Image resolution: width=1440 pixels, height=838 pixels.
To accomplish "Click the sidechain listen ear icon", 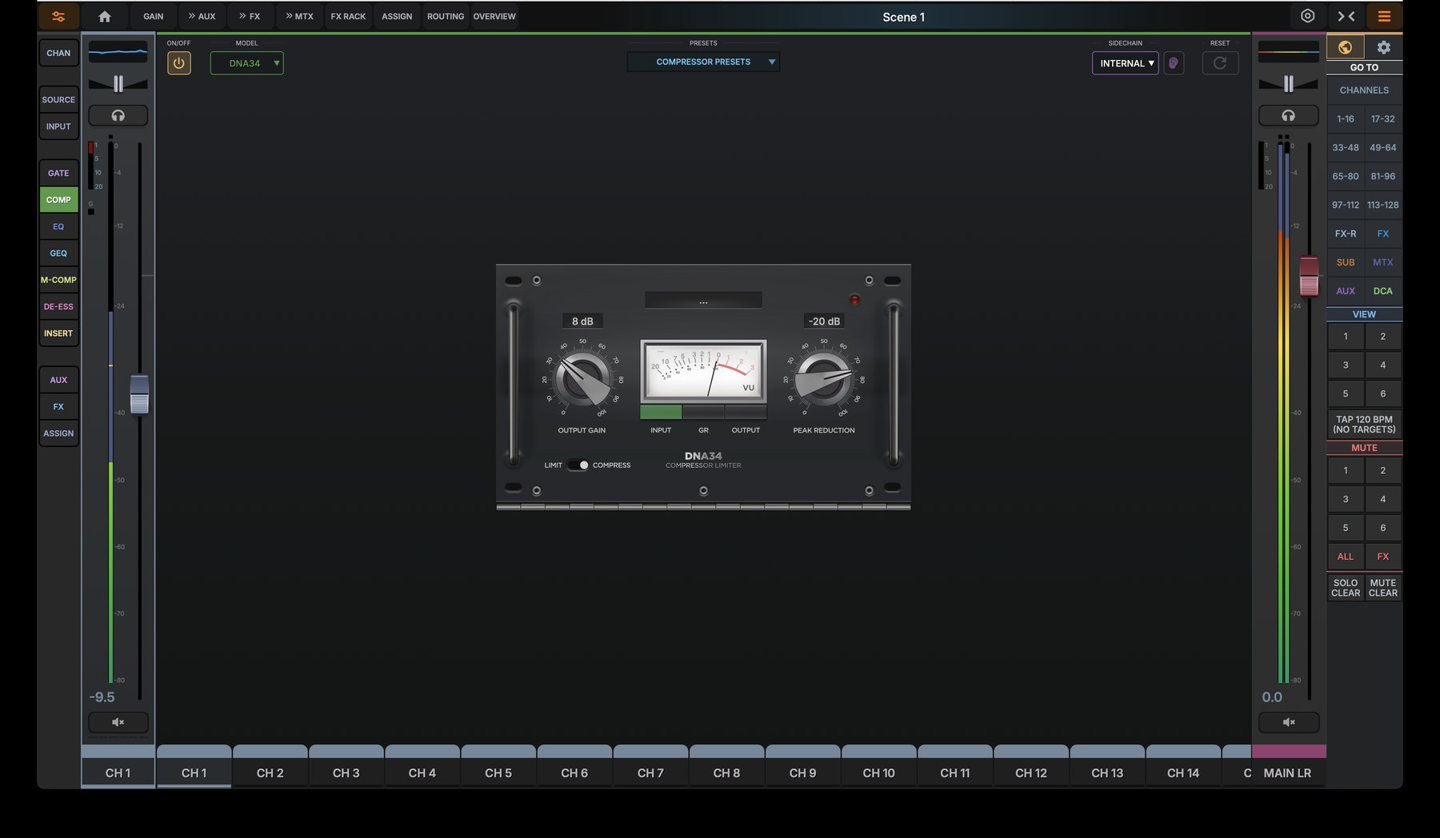I will 1173,63.
